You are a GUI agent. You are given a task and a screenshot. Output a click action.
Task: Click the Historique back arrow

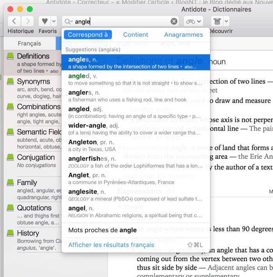point(14,21)
